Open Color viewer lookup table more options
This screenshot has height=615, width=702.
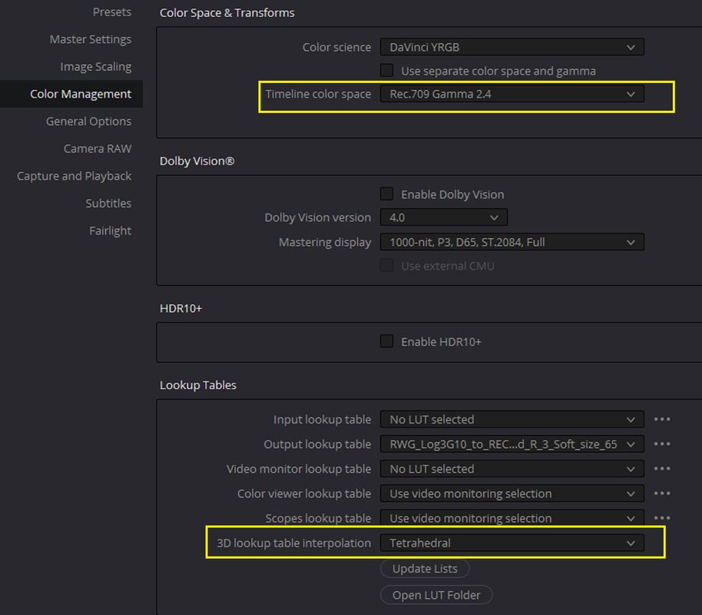pos(662,494)
